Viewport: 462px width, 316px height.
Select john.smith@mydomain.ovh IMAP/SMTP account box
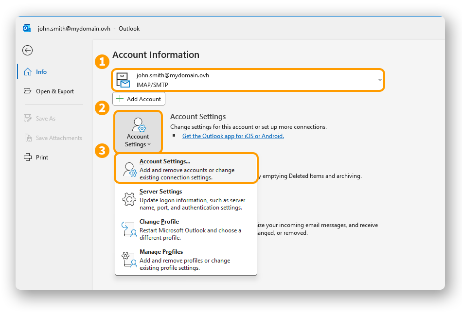pos(248,80)
